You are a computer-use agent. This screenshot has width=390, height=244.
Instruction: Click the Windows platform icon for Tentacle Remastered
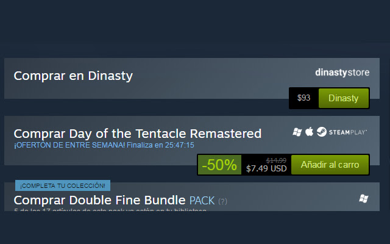tap(297, 132)
